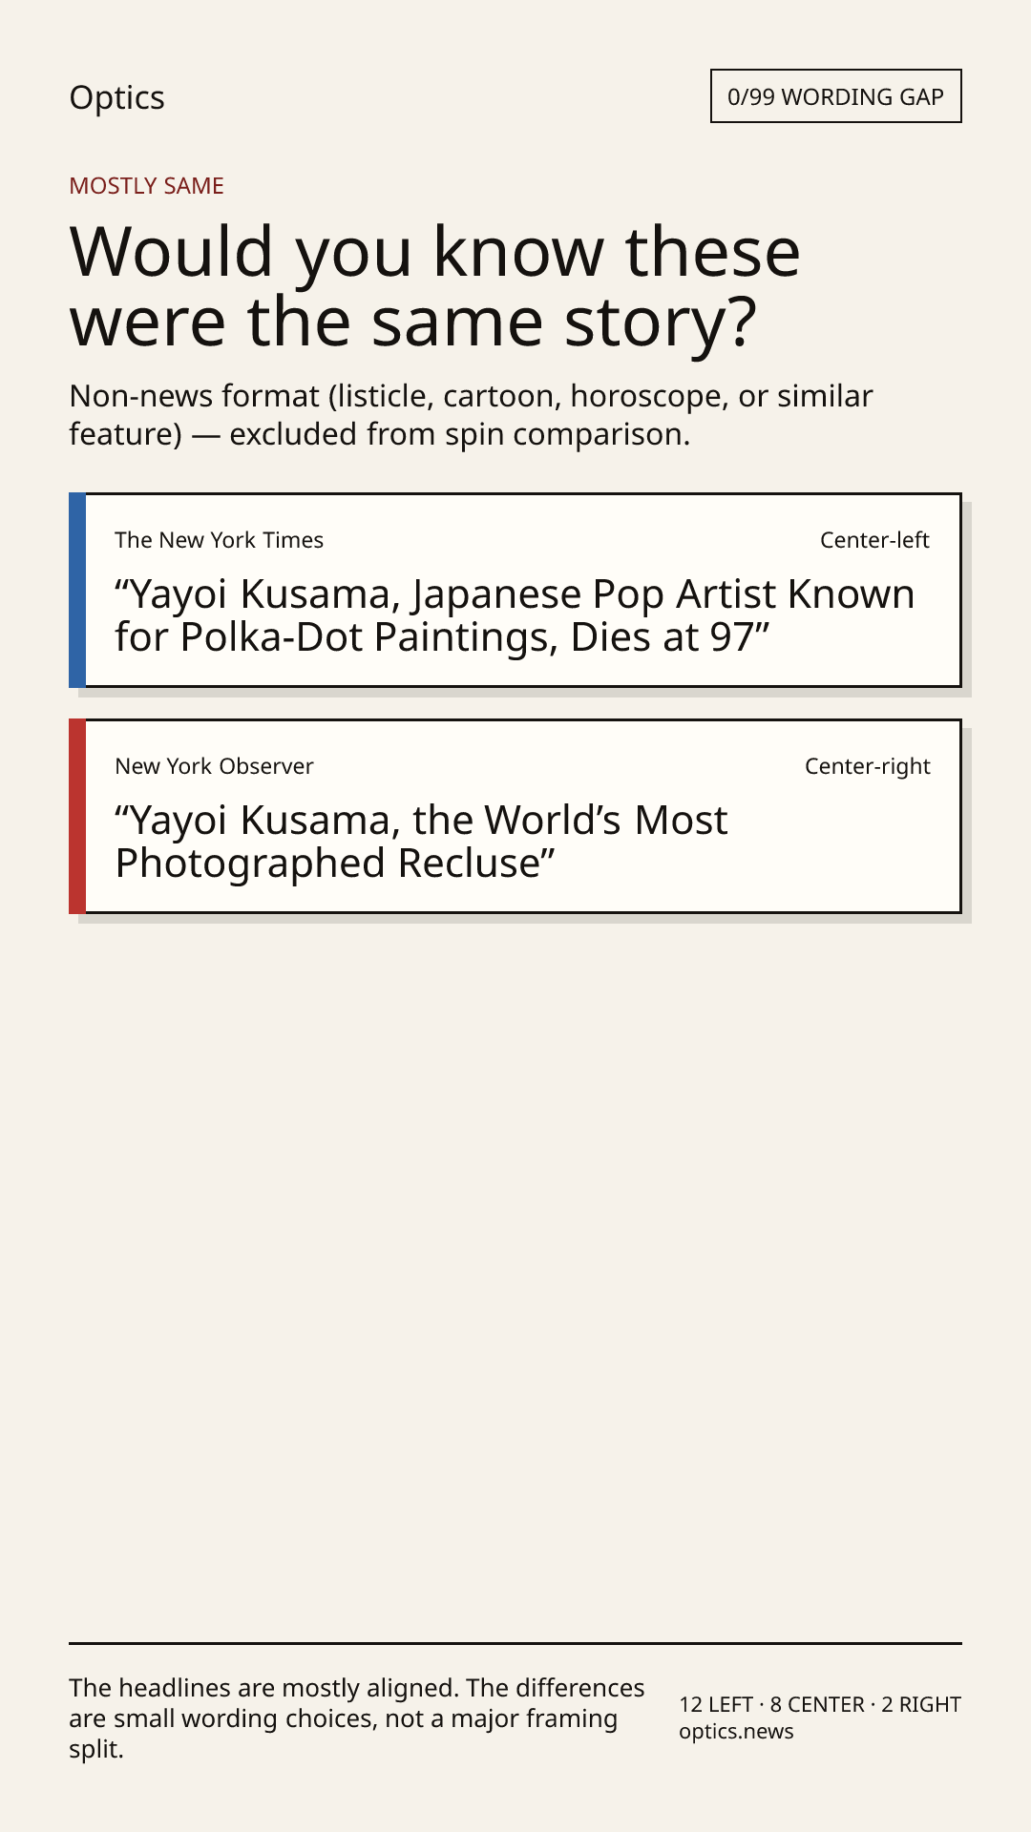Click the Optics logo text
Image resolution: width=1031 pixels, height=1832 pixels.
click(116, 97)
